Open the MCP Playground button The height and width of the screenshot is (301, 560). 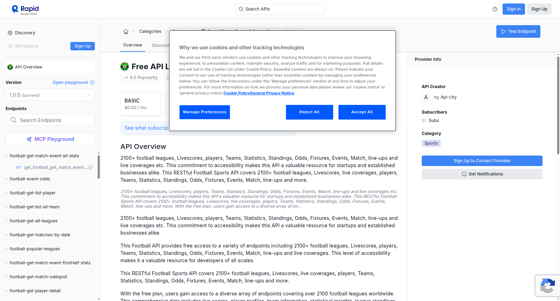(x=50, y=139)
